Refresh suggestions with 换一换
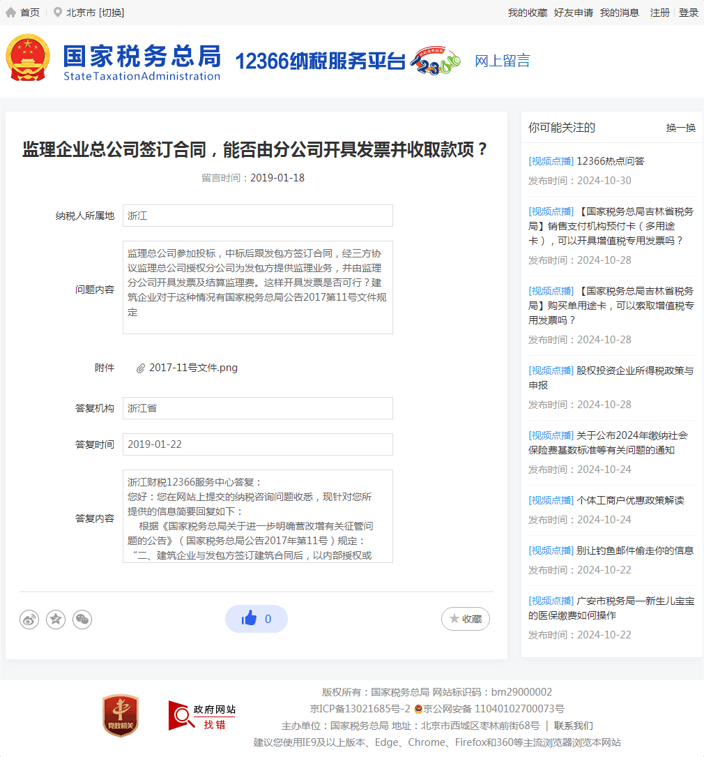Viewport: 704px width, 757px height. 680,128
